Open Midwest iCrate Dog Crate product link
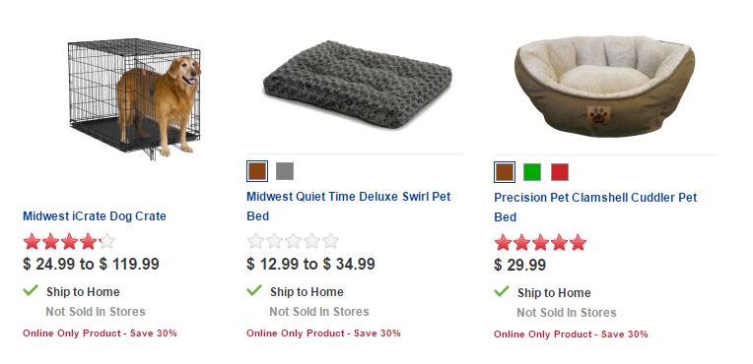This screenshot has height=364, width=753. 95,215
